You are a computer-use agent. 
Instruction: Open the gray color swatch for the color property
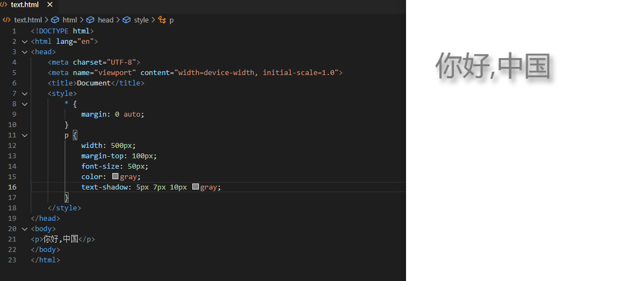tap(115, 177)
